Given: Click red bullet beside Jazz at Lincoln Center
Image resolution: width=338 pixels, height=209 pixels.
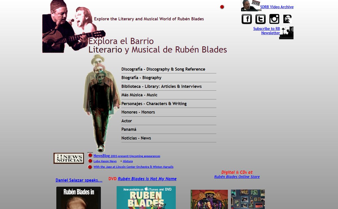Looking at the screenshot, I should 90,167.
